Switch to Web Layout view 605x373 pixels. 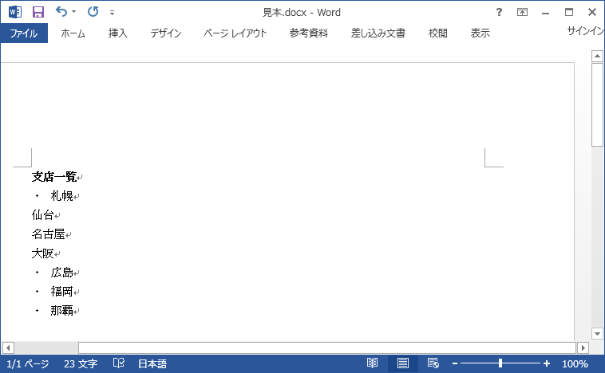click(433, 363)
